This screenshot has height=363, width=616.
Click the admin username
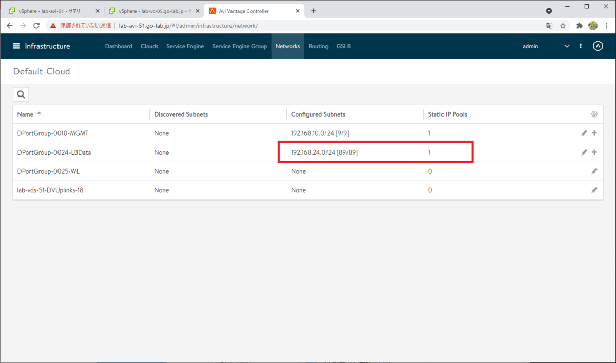(x=530, y=46)
